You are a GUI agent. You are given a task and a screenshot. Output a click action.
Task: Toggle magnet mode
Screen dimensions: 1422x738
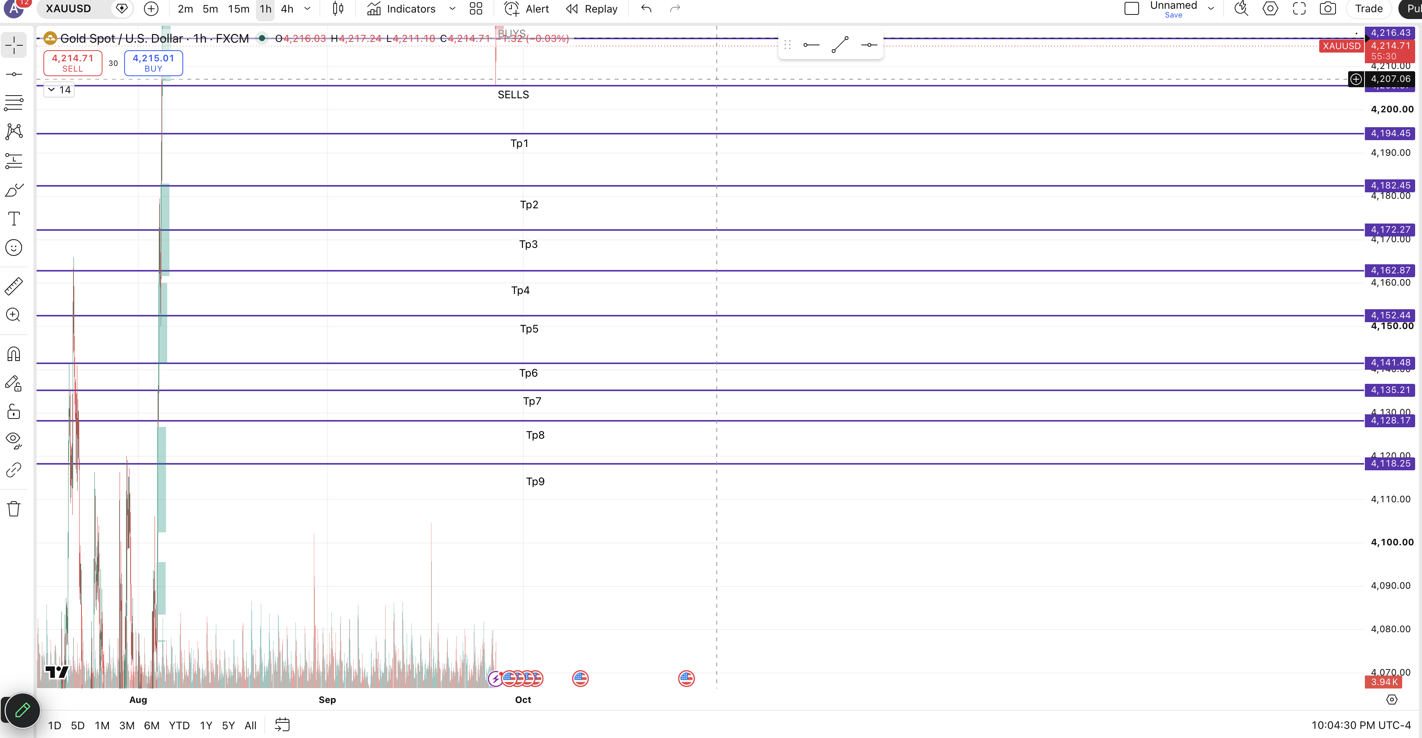(x=14, y=354)
